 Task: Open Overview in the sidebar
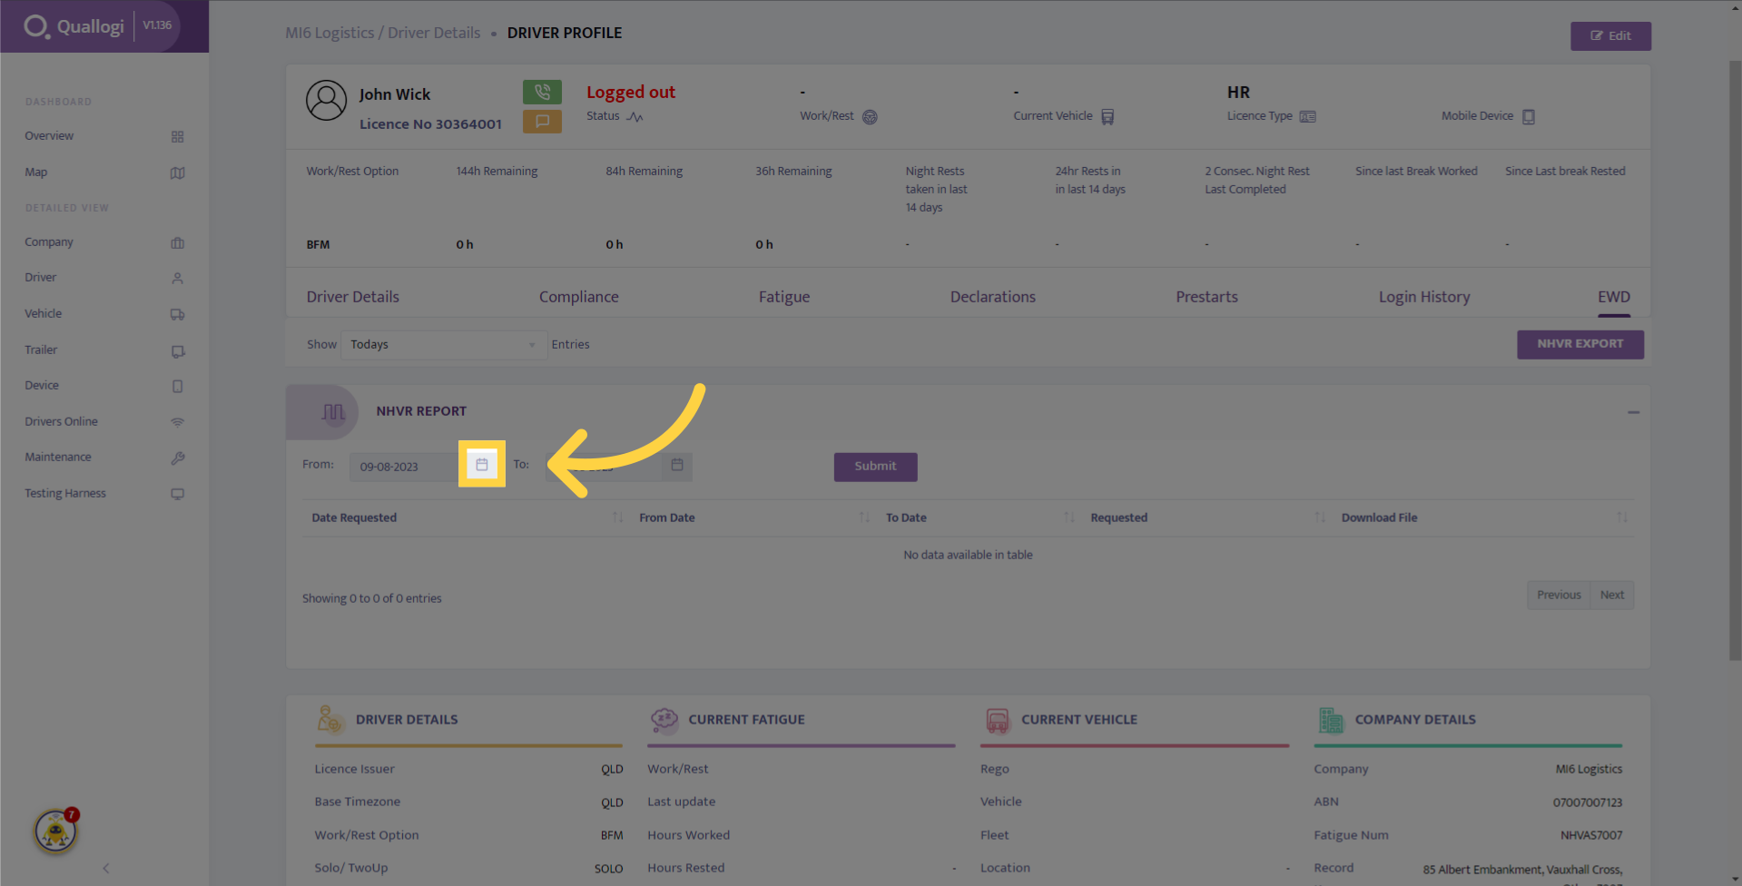pos(49,136)
